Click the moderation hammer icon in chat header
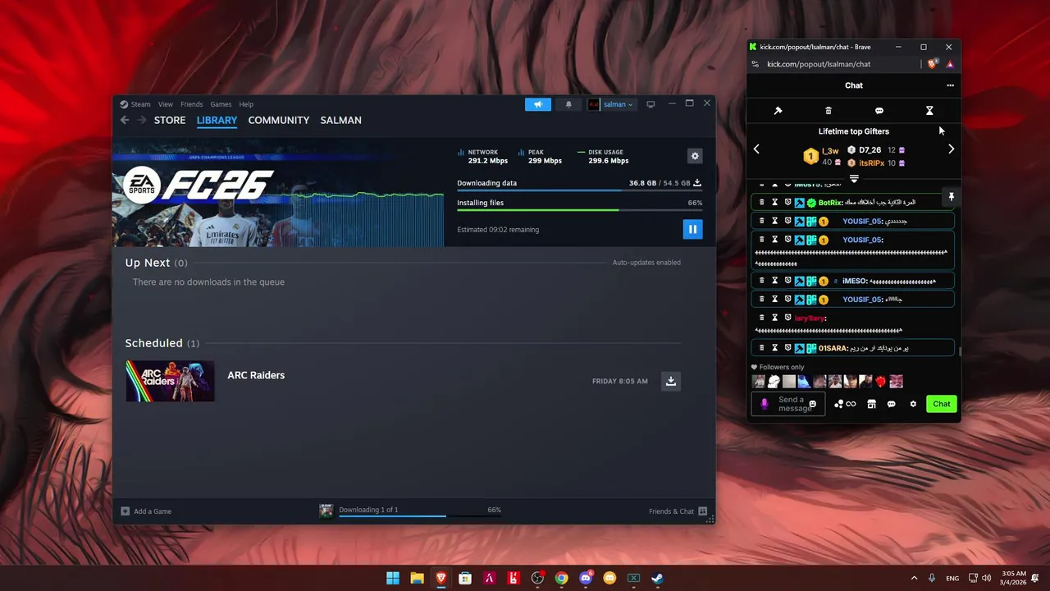 (778, 111)
